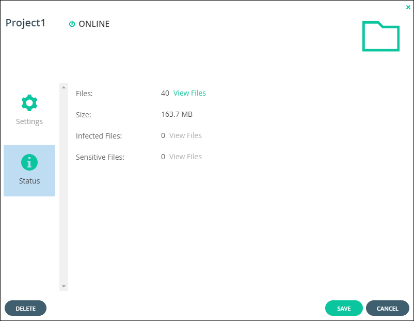This screenshot has height=321, width=414.
Task: Click the green folder icon
Action: [381, 36]
